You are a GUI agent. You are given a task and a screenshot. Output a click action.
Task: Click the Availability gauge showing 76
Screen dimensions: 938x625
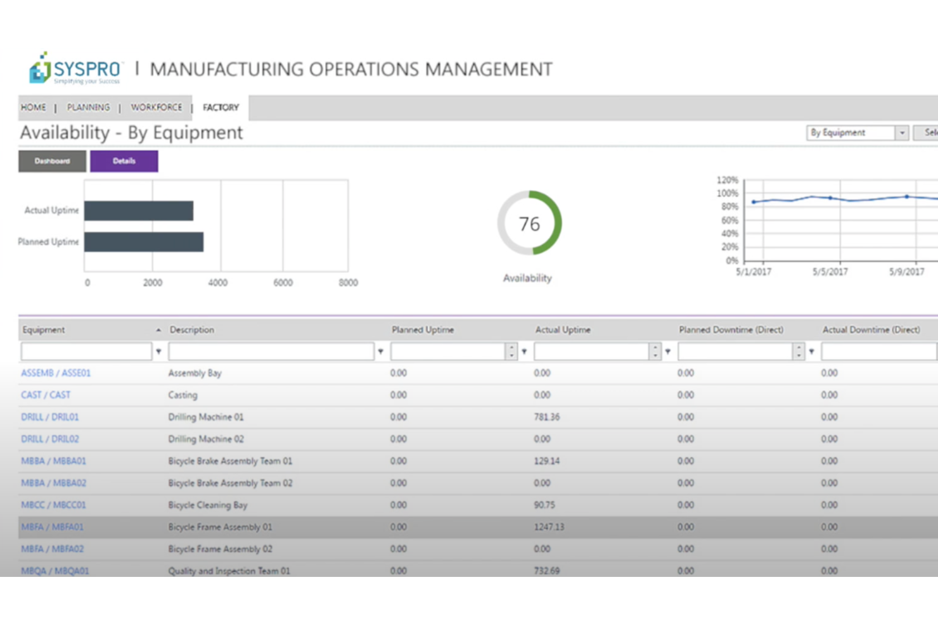coord(529,223)
